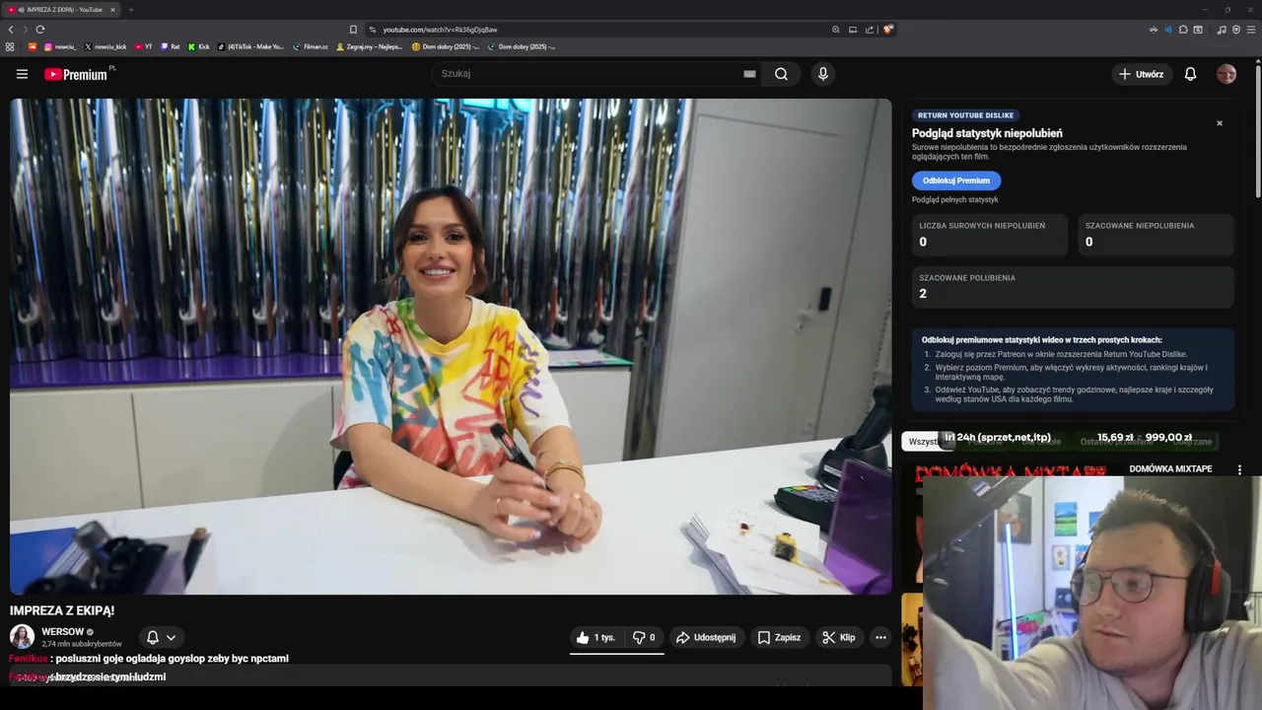The width and height of the screenshot is (1262, 710).
Task: Open Brave Shields lion icon
Action: 888,30
